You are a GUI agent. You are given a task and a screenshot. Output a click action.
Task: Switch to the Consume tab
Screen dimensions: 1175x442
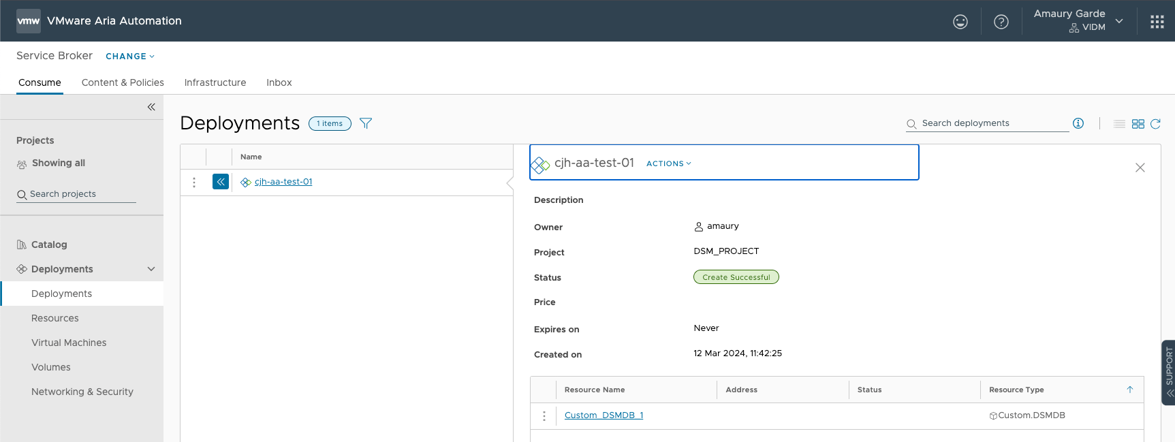tap(40, 82)
